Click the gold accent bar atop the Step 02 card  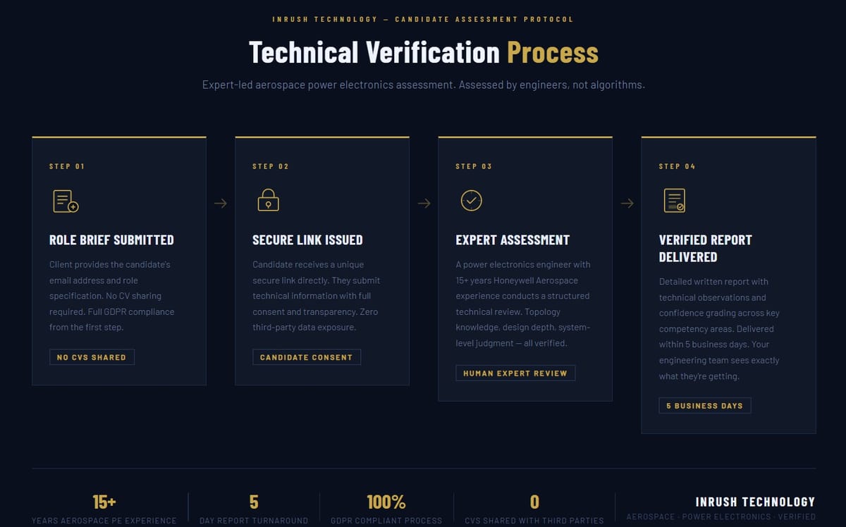[x=322, y=137]
